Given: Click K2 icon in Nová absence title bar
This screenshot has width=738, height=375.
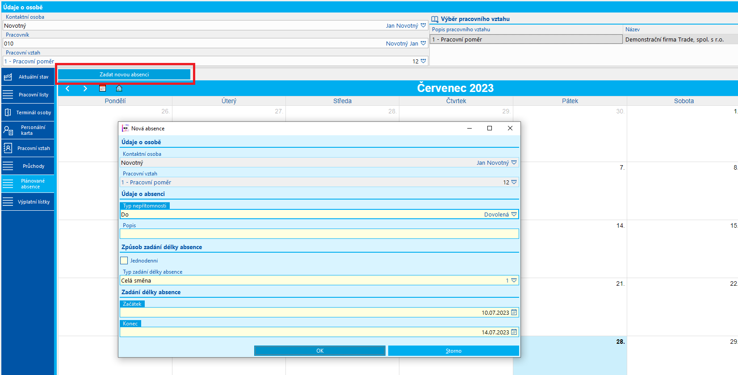Looking at the screenshot, I should [x=126, y=128].
